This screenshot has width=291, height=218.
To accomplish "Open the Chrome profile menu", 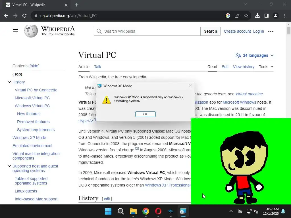I will [x=276, y=16].
